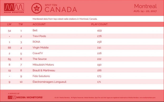164x102 pixels.
Task: Click the Trevi Pools account name
Action: pyautogui.click(x=39, y=36)
